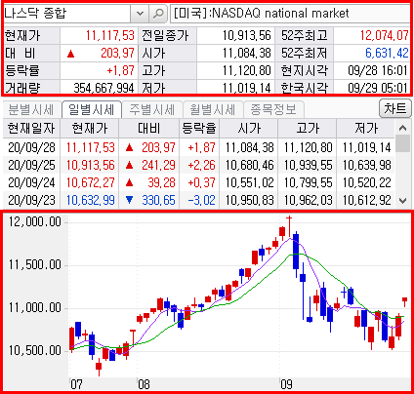Open the 주별시세 tab

pos(152,109)
